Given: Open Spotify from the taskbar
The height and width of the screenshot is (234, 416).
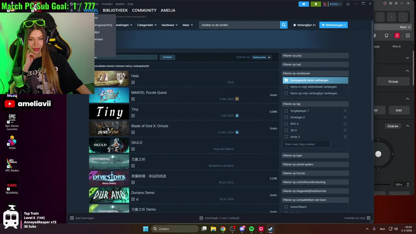Looking at the screenshot, I should pos(251,229).
